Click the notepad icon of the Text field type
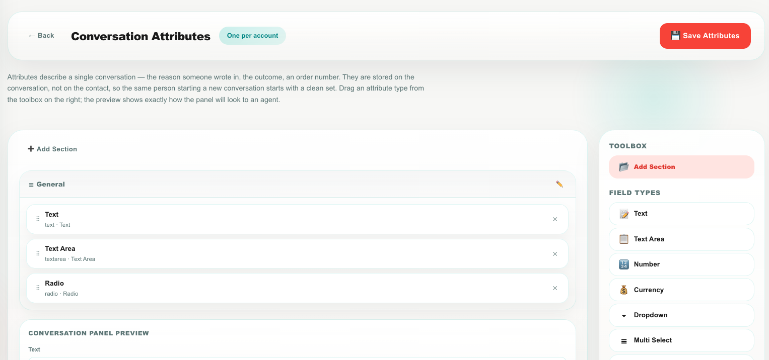This screenshot has width=769, height=360. (x=624, y=214)
